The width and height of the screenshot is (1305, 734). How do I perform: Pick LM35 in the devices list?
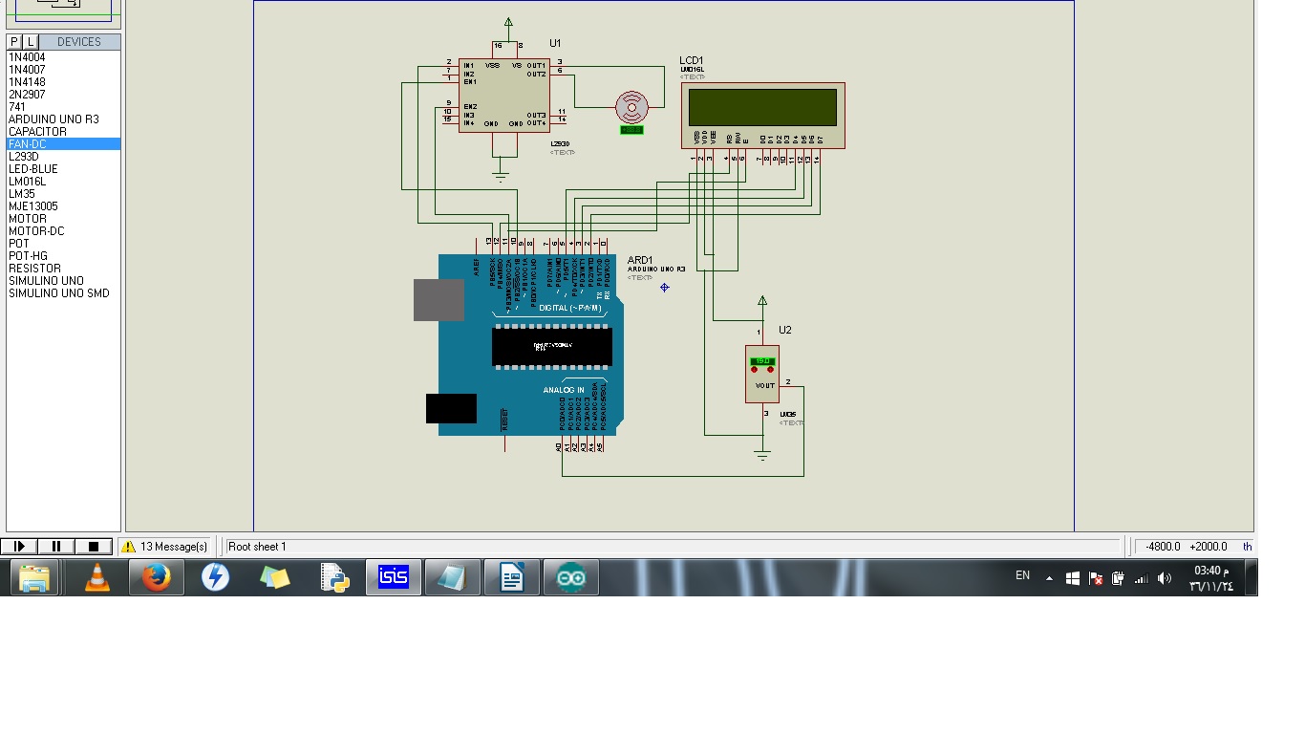pos(22,194)
